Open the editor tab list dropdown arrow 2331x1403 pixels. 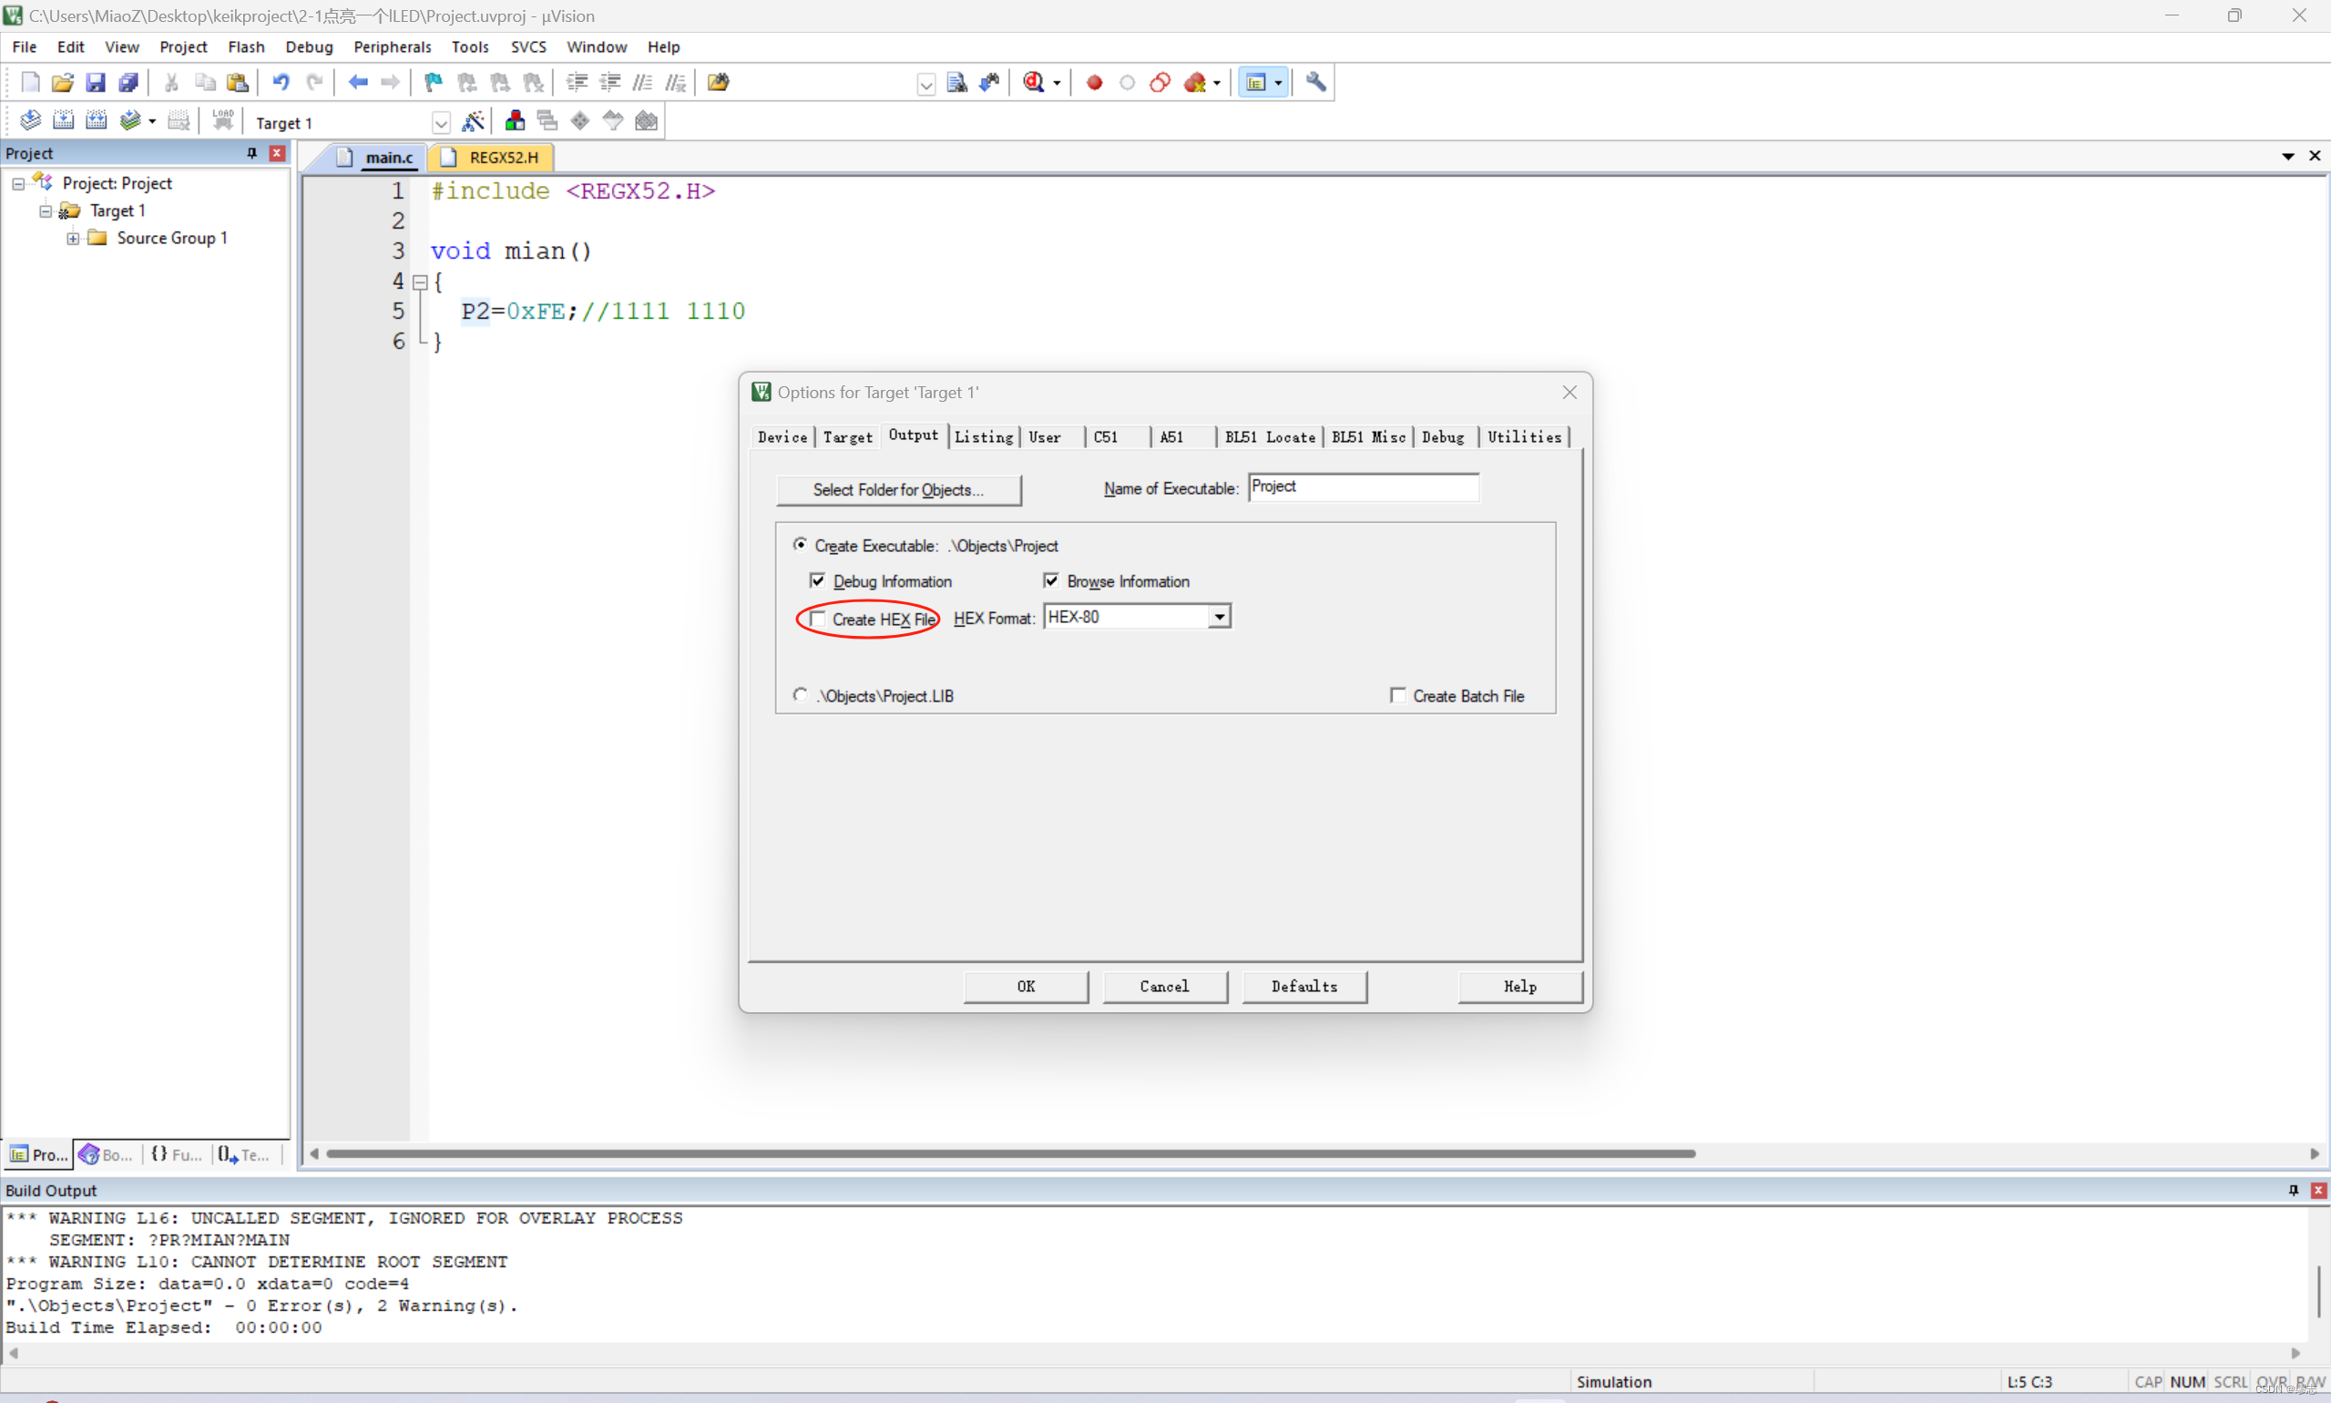click(x=2287, y=156)
